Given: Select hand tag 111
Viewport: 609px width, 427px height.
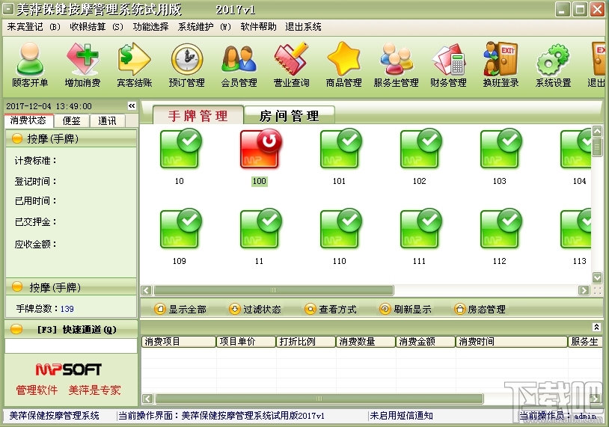Looking at the screenshot, I should (420, 229).
